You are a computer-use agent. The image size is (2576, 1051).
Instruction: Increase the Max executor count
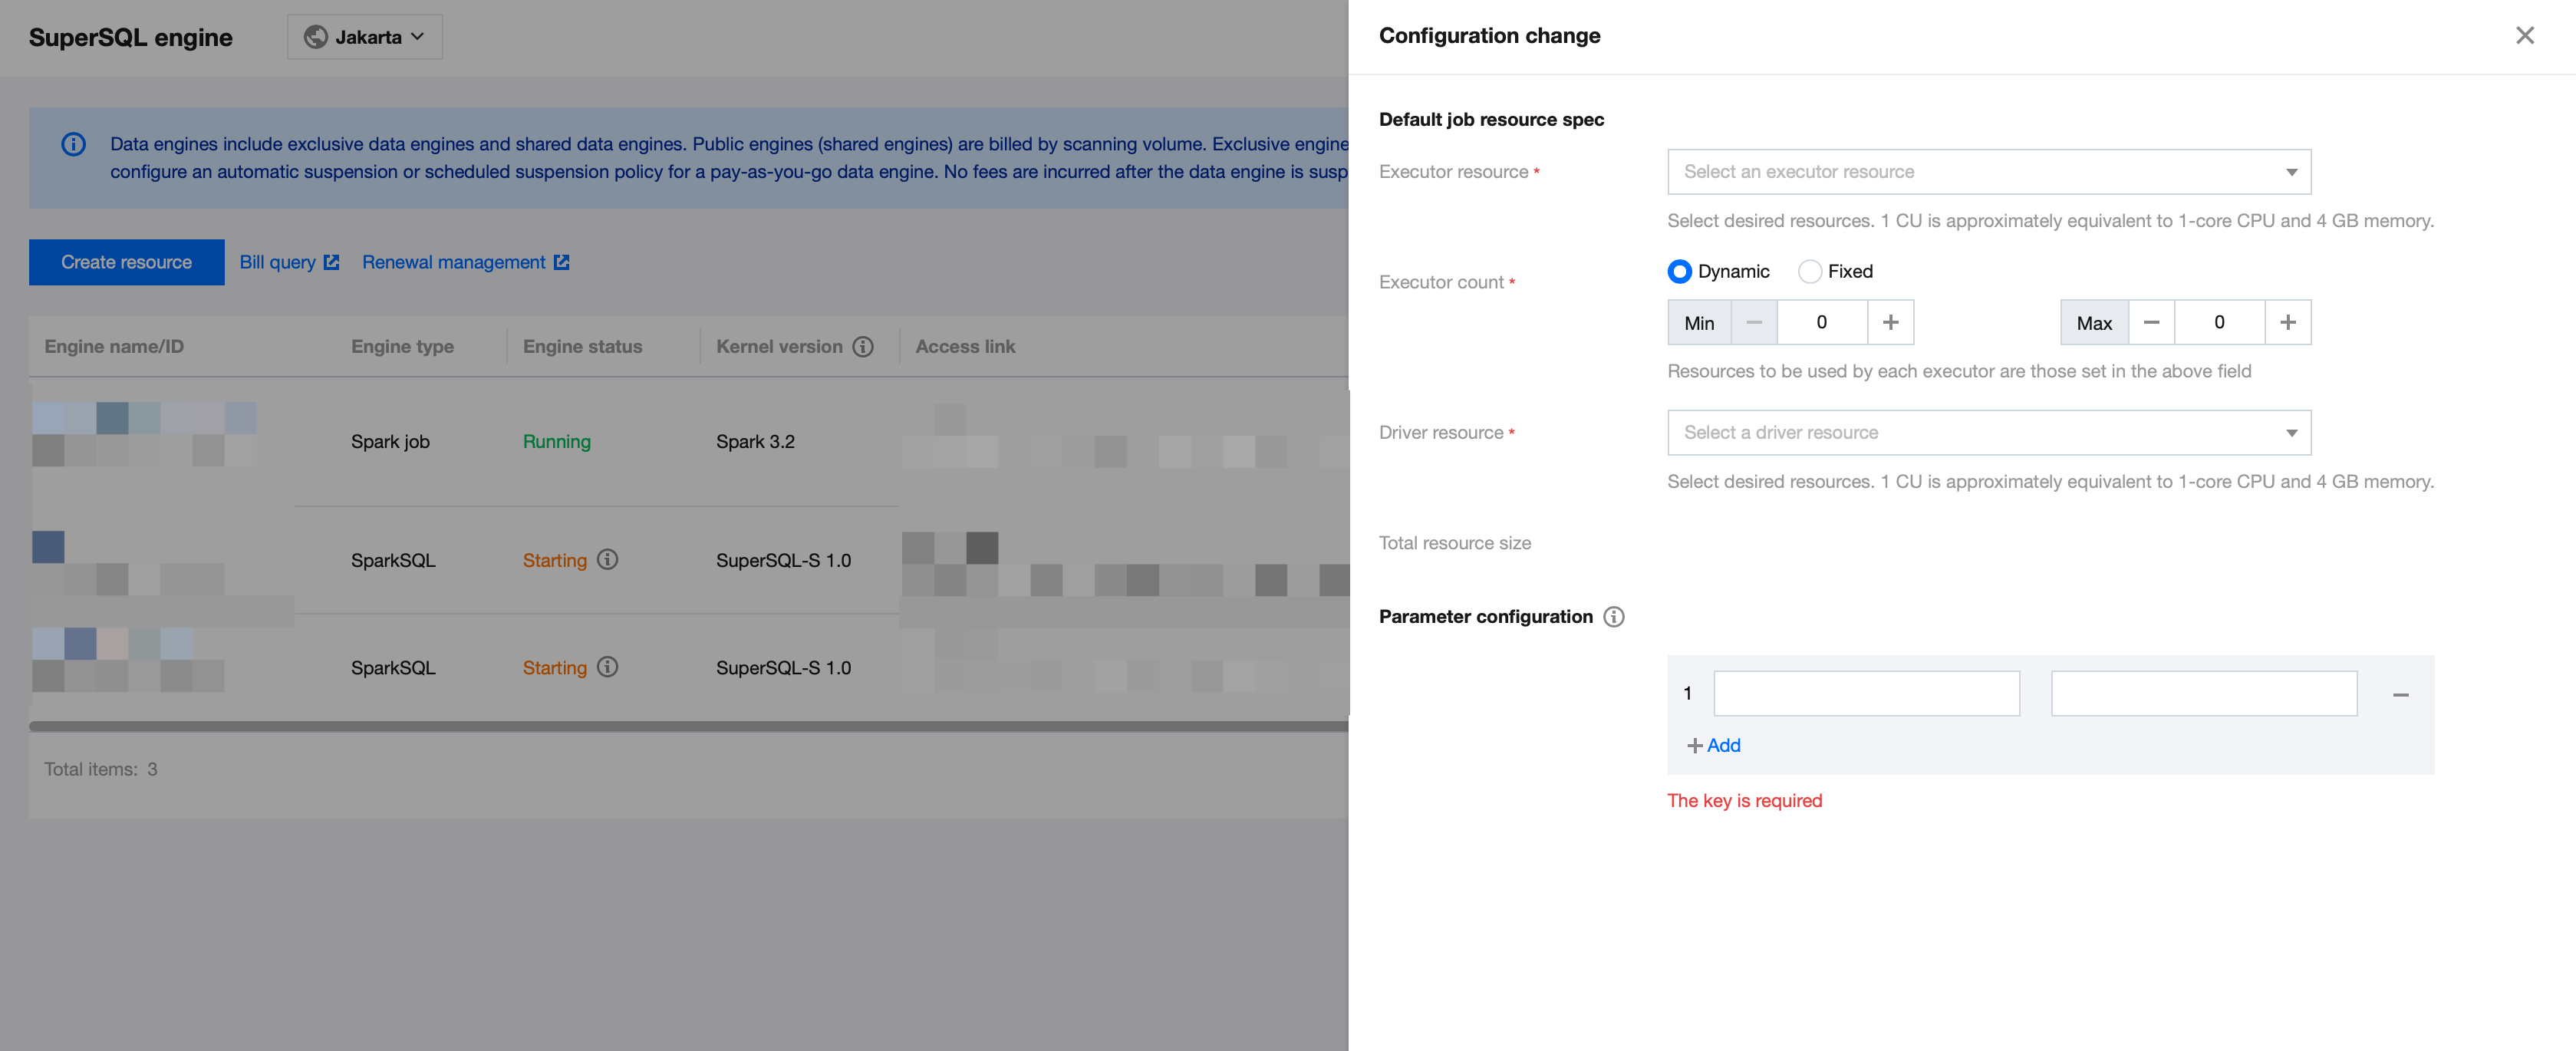point(2287,323)
